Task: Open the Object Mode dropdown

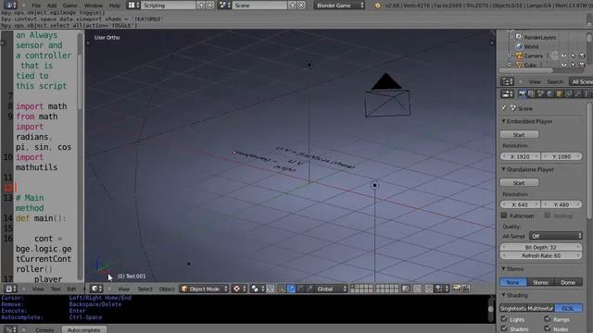Action: tap(204, 289)
